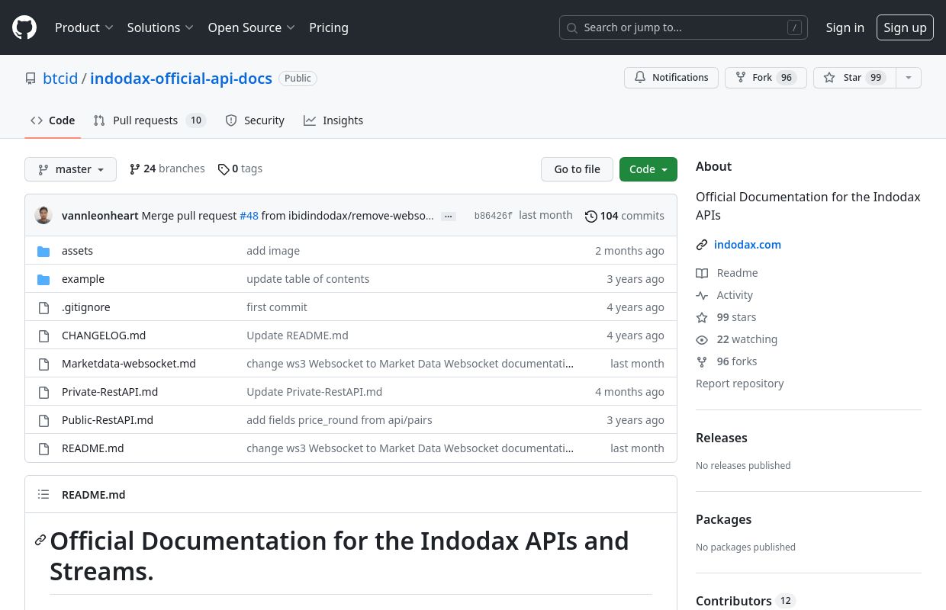This screenshot has width=946, height=610.
Task: Click the fork icon on Fork button
Action: (741, 78)
